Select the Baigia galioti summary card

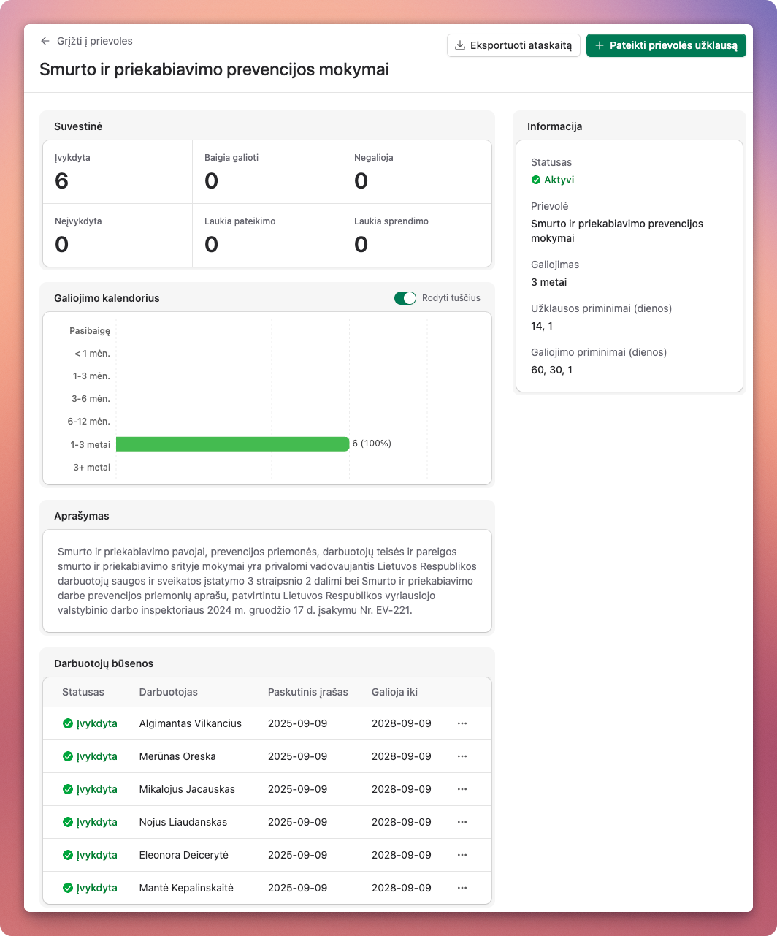coord(267,172)
